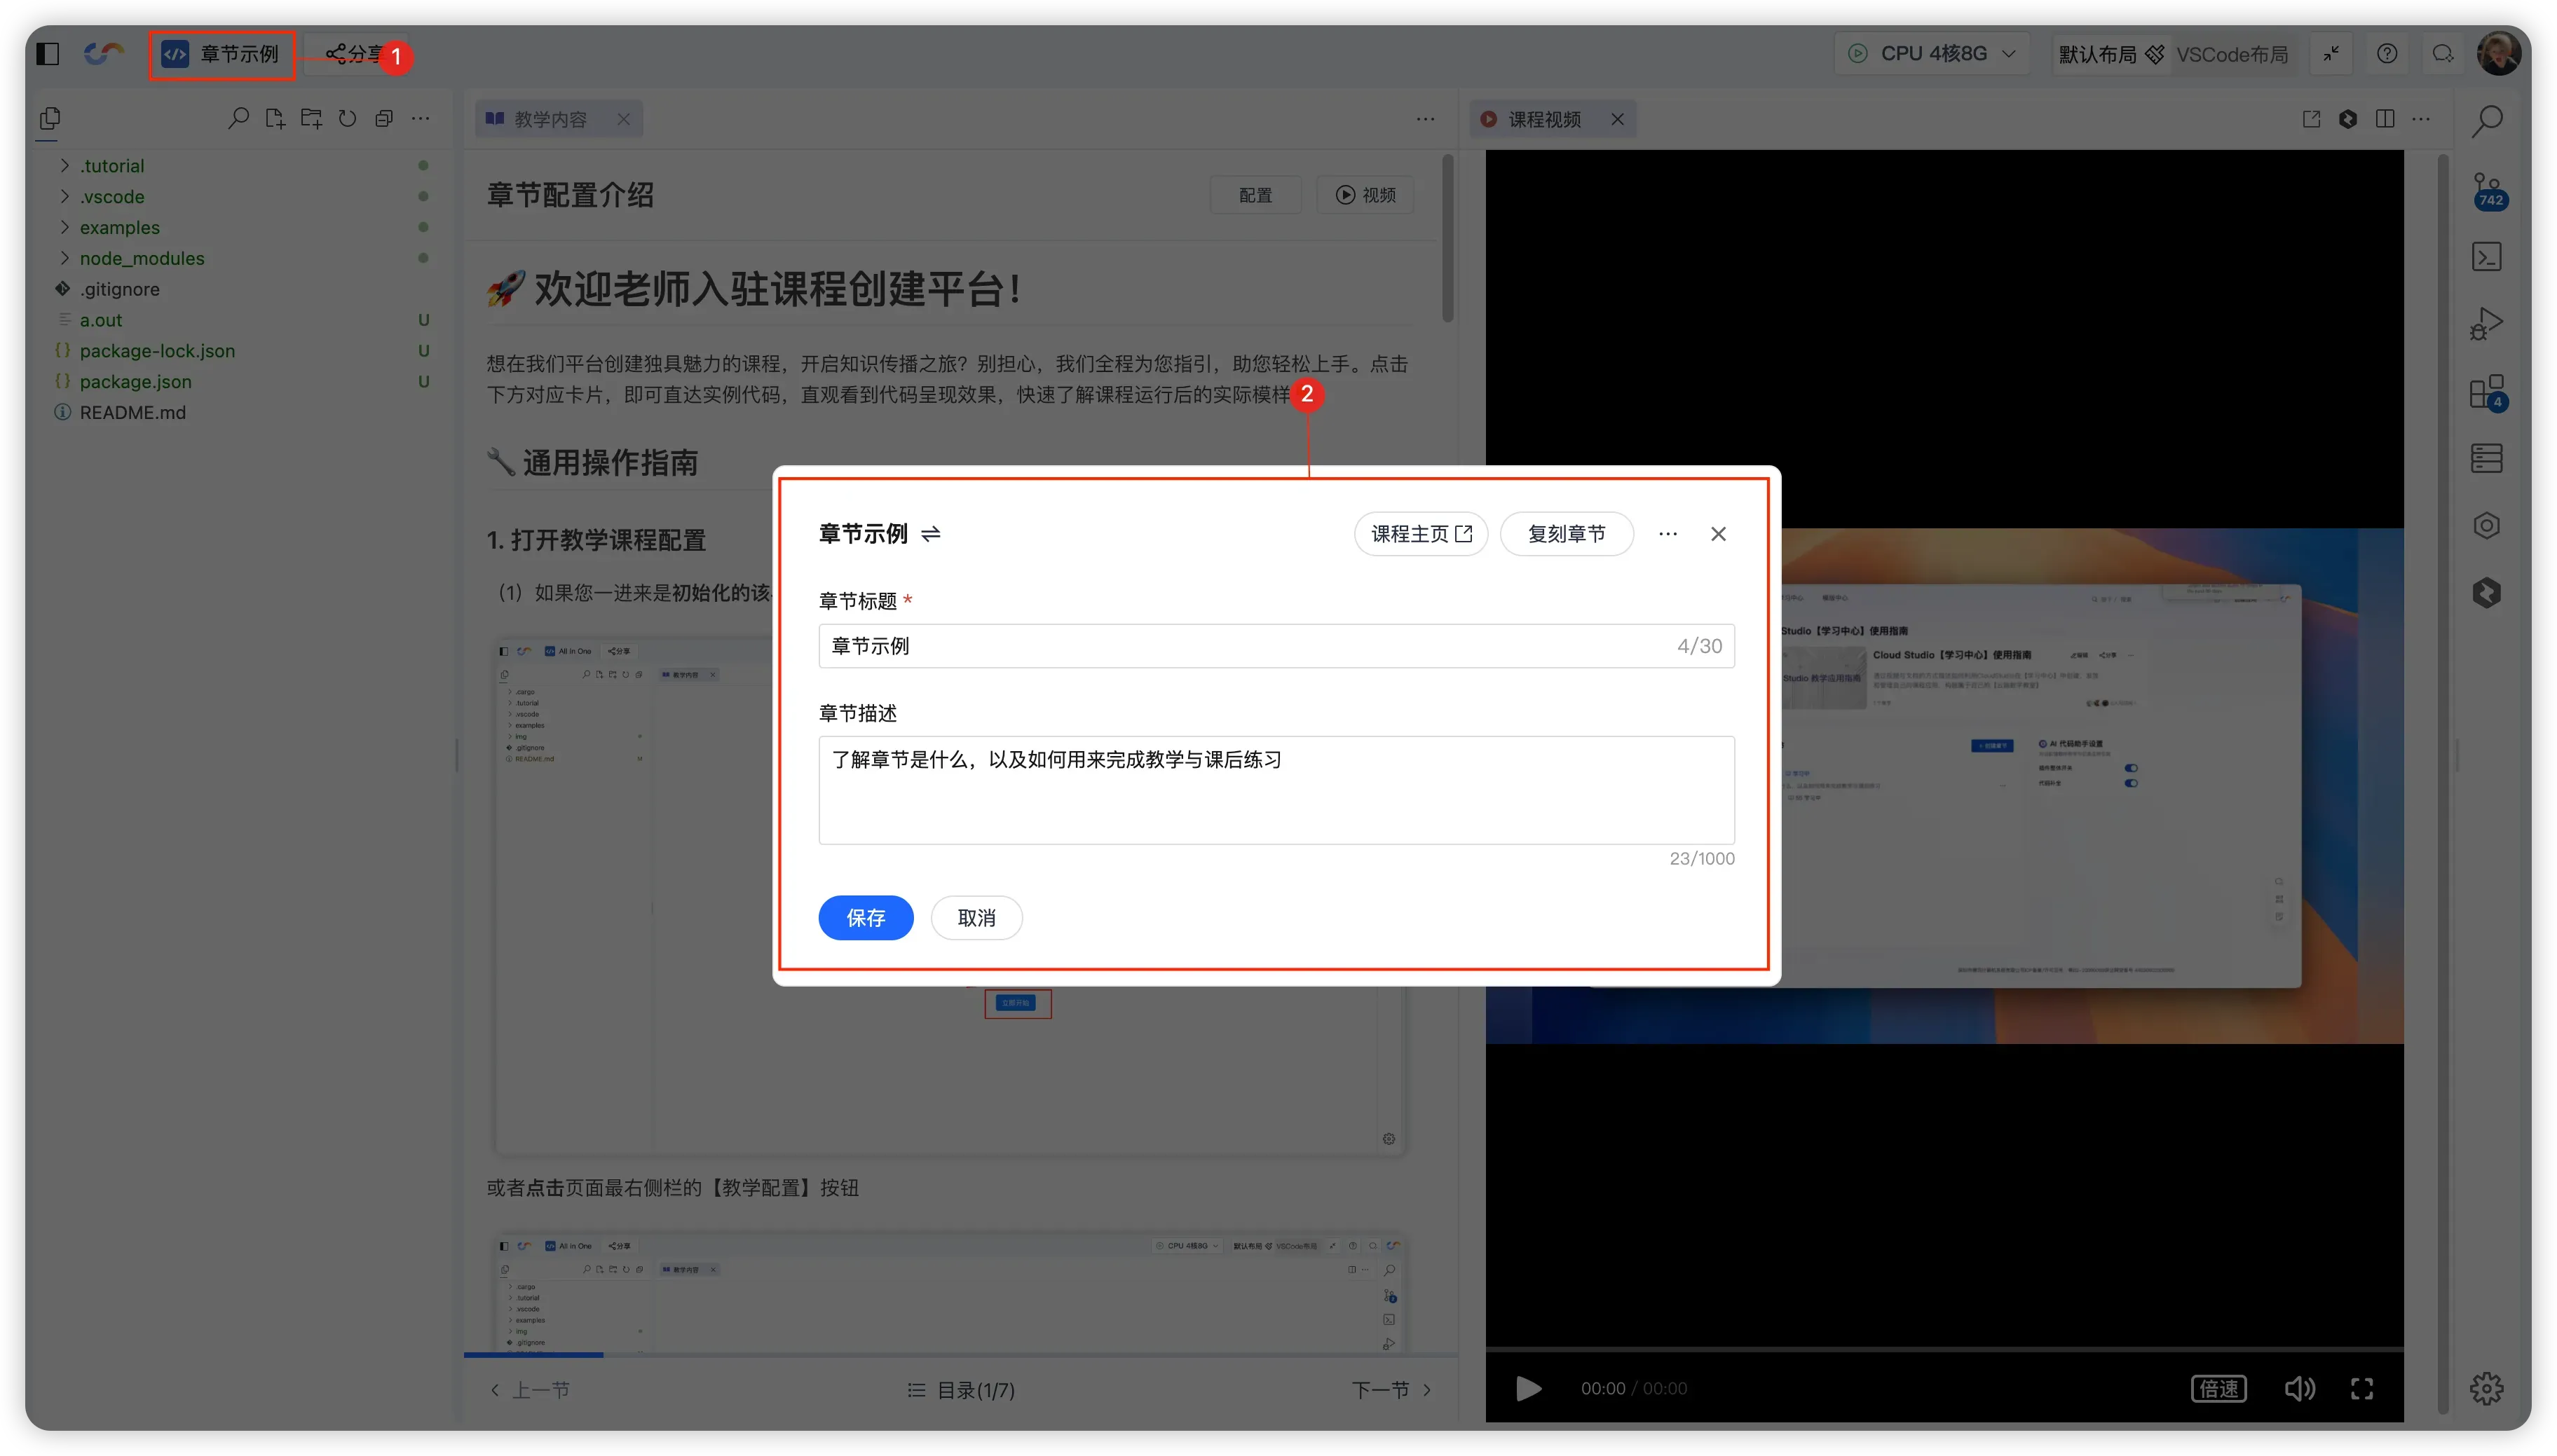Click the settings gear at bottom right

[2487, 1388]
